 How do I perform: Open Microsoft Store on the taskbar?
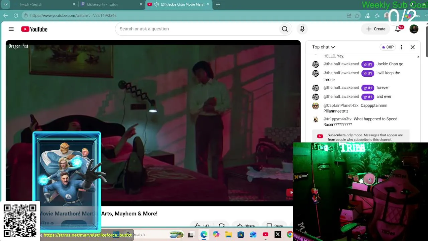[x=241, y=235]
